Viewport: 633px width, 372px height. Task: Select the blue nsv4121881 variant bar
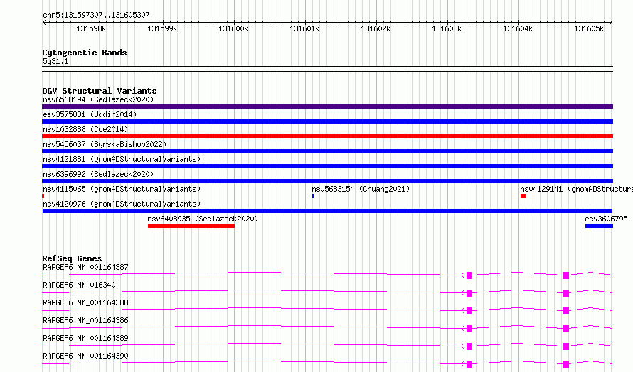tap(327, 166)
